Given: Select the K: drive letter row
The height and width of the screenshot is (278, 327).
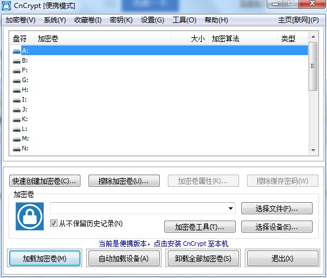Looking at the screenshot, I should (159, 119).
